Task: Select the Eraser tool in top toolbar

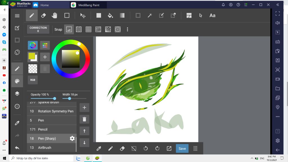Action: point(44,15)
